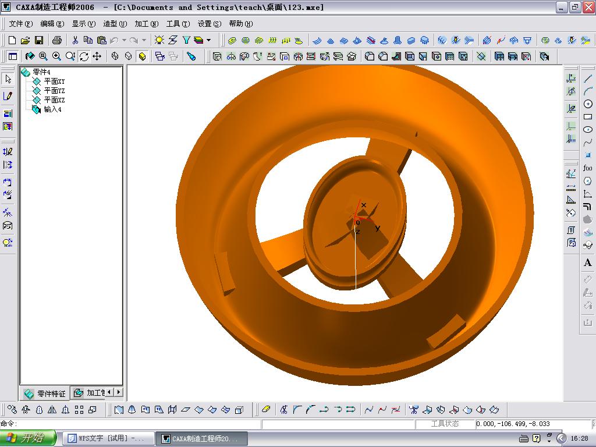This screenshot has height=447, width=596.
Task: Switch to hidden-line cube display mode
Action: (129, 56)
